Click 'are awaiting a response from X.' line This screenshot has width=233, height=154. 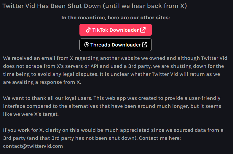coord(42,82)
